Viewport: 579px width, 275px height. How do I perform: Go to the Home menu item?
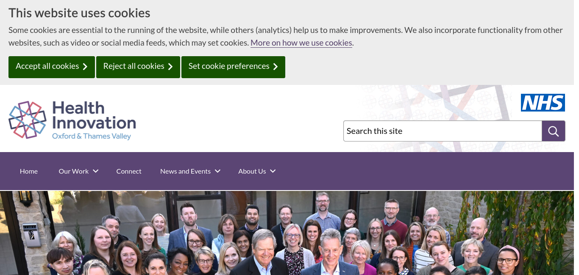[x=29, y=171]
